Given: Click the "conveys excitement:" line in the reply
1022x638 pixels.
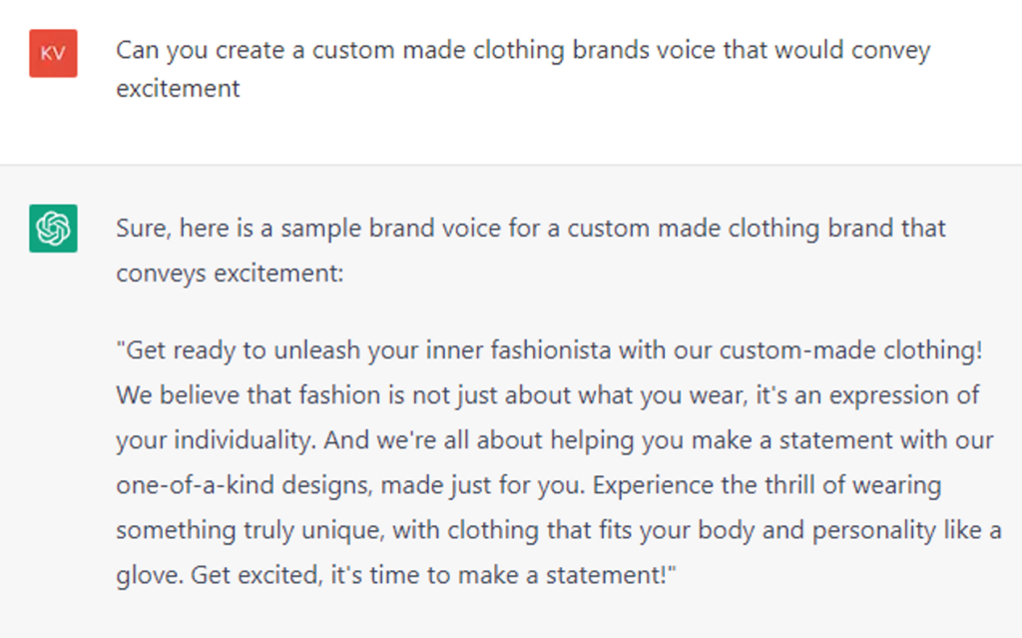Looking at the screenshot, I should [229, 272].
